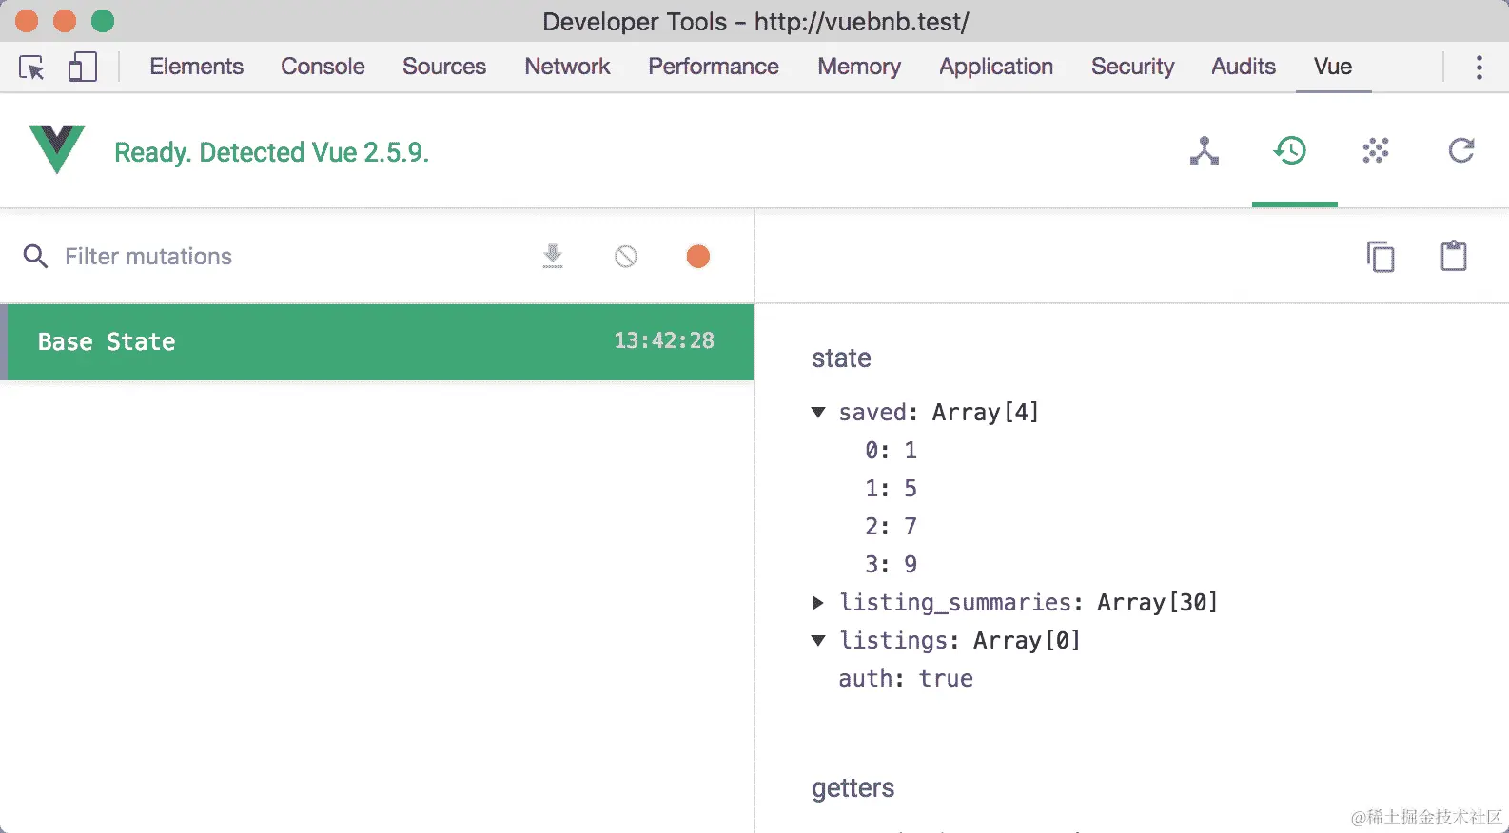Open the Audits tab

click(1244, 67)
